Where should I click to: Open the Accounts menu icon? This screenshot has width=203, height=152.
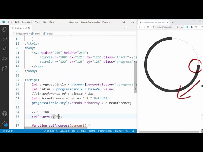[4, 114]
